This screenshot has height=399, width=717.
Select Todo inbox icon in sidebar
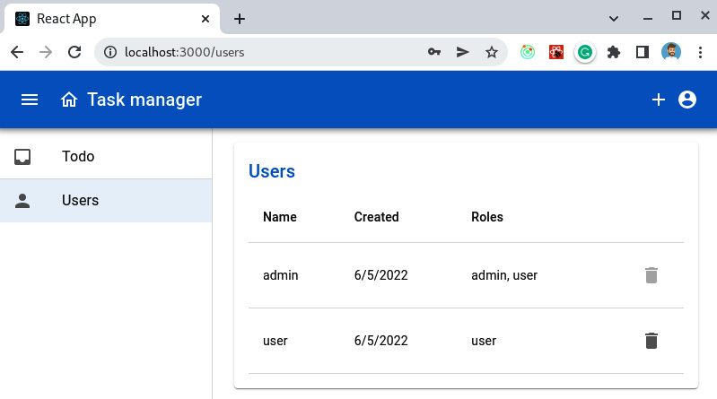(23, 157)
